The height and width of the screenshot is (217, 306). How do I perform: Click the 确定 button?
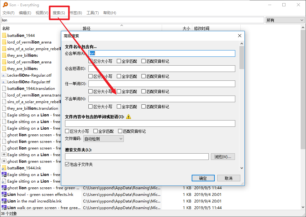coord(203,178)
